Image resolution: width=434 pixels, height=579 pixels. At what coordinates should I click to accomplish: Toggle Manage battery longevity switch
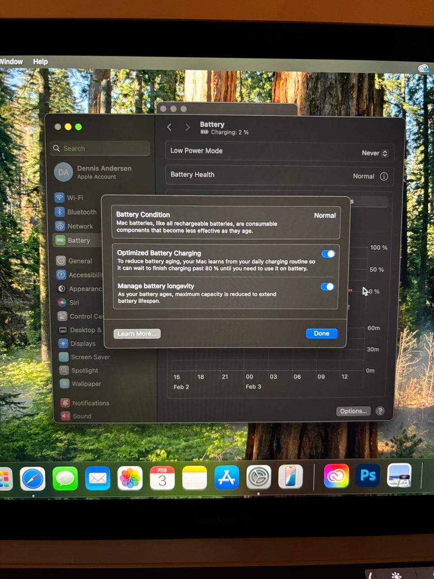327,287
